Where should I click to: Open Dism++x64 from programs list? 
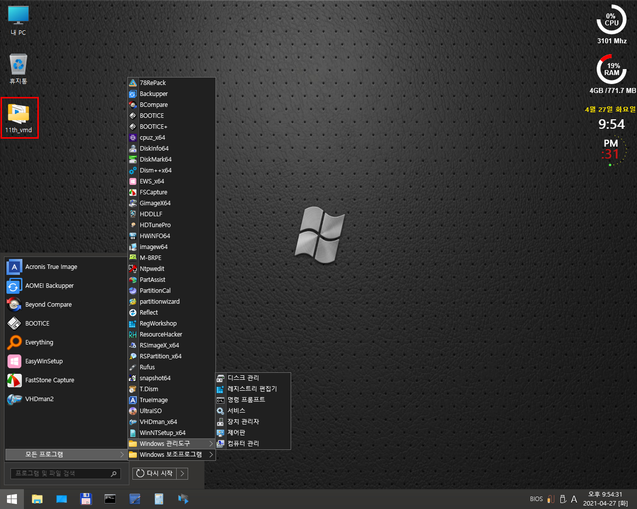[x=172, y=170]
